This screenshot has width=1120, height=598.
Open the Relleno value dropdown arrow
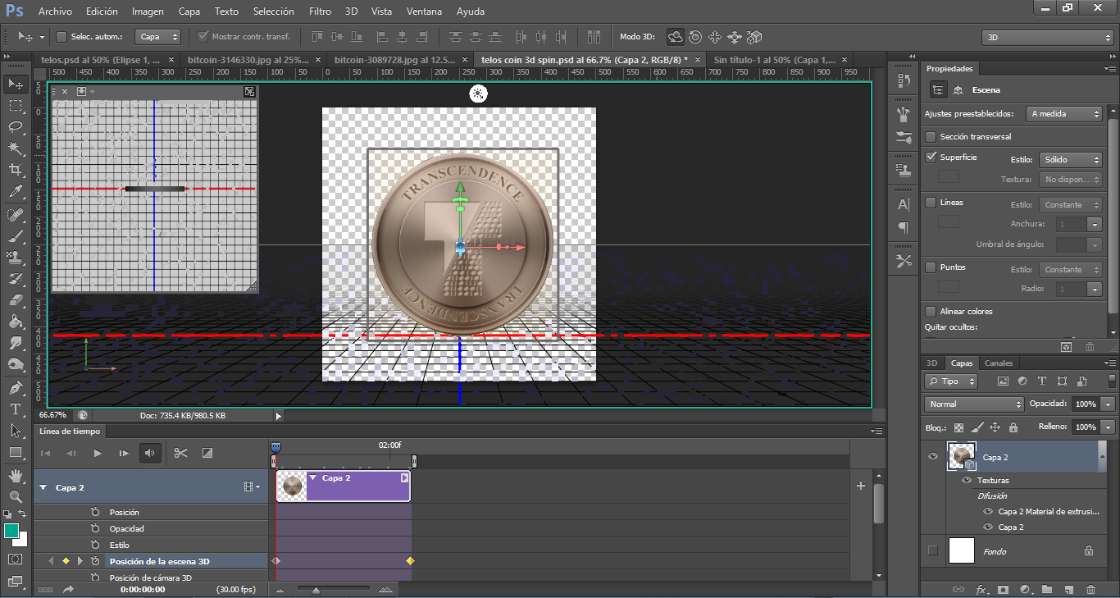click(x=1109, y=427)
